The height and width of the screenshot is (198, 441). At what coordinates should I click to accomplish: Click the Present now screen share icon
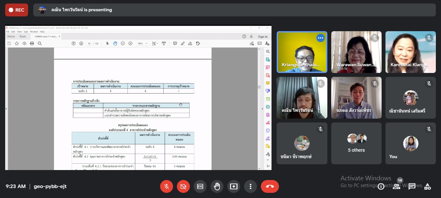pos(234,186)
